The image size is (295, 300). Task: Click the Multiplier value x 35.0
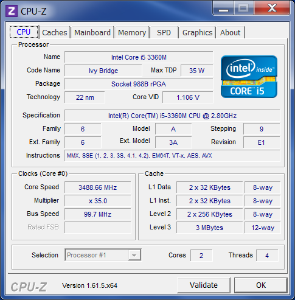click(x=98, y=201)
